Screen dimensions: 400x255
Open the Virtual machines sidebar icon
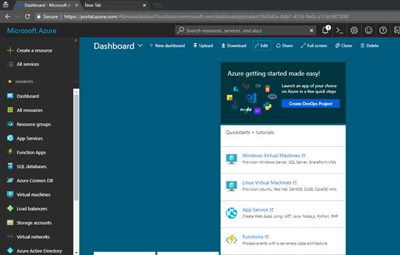10,195
